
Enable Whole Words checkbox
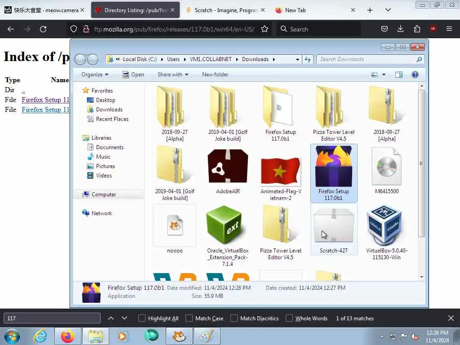click(x=289, y=318)
